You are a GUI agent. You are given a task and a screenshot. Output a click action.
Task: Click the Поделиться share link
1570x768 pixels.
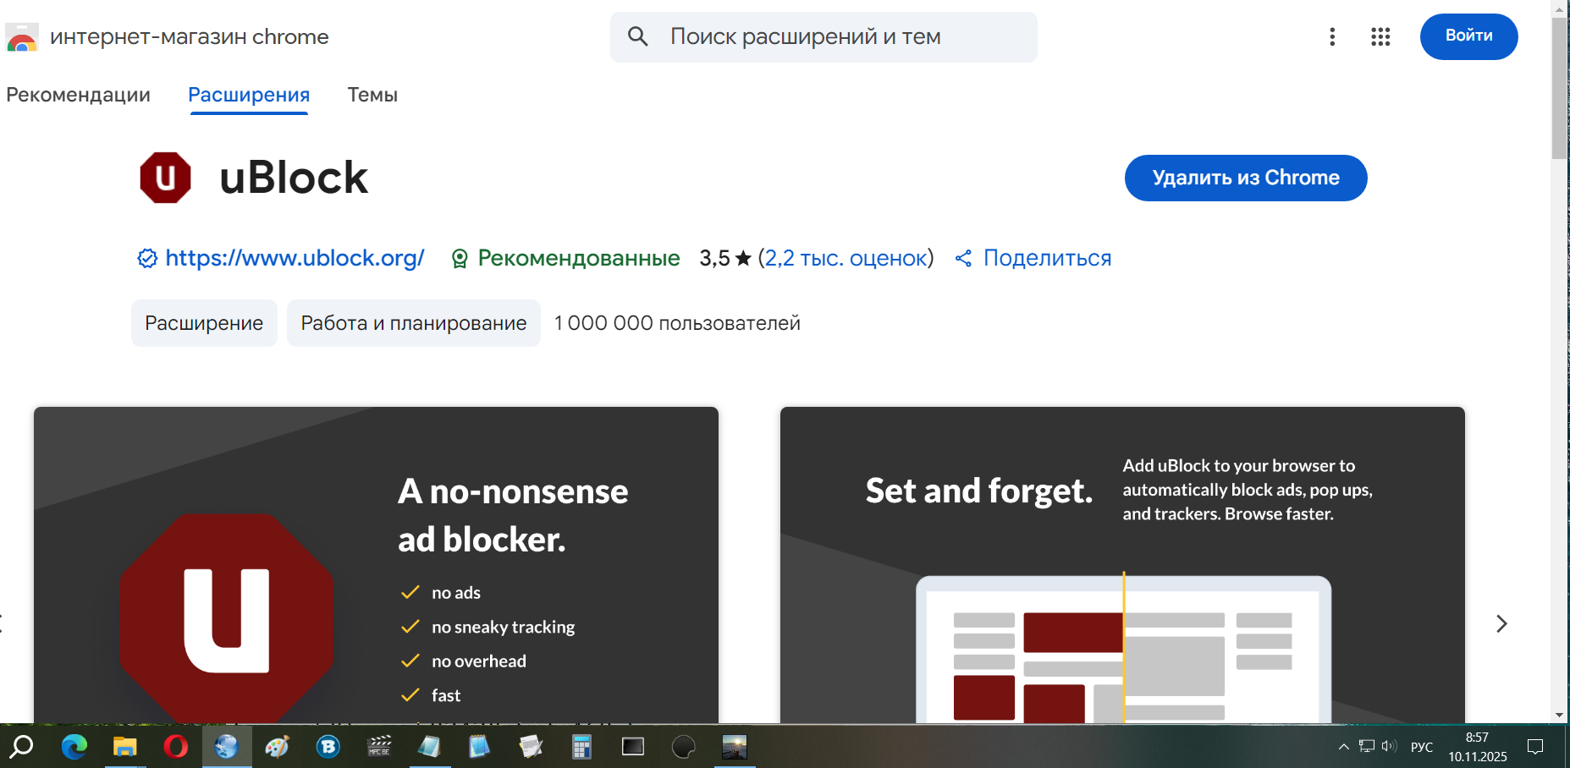pos(1047,258)
